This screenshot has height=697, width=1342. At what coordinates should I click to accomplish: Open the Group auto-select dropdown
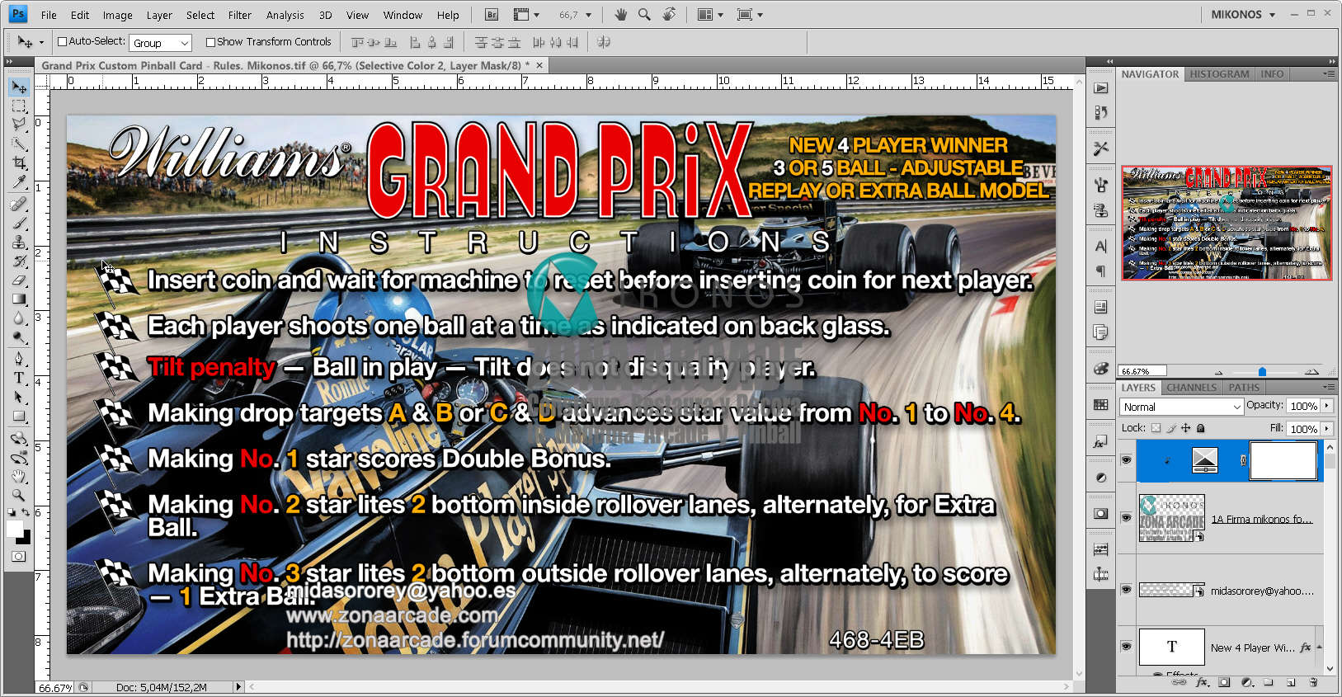click(x=161, y=43)
